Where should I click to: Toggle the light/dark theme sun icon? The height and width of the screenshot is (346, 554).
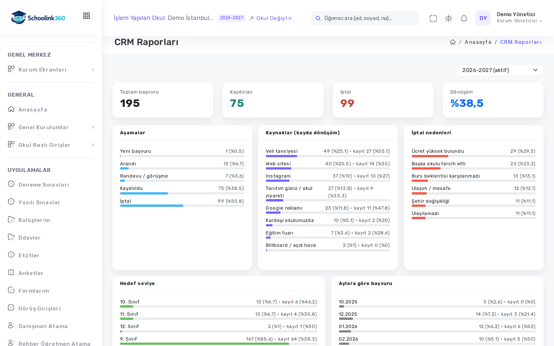[448, 18]
